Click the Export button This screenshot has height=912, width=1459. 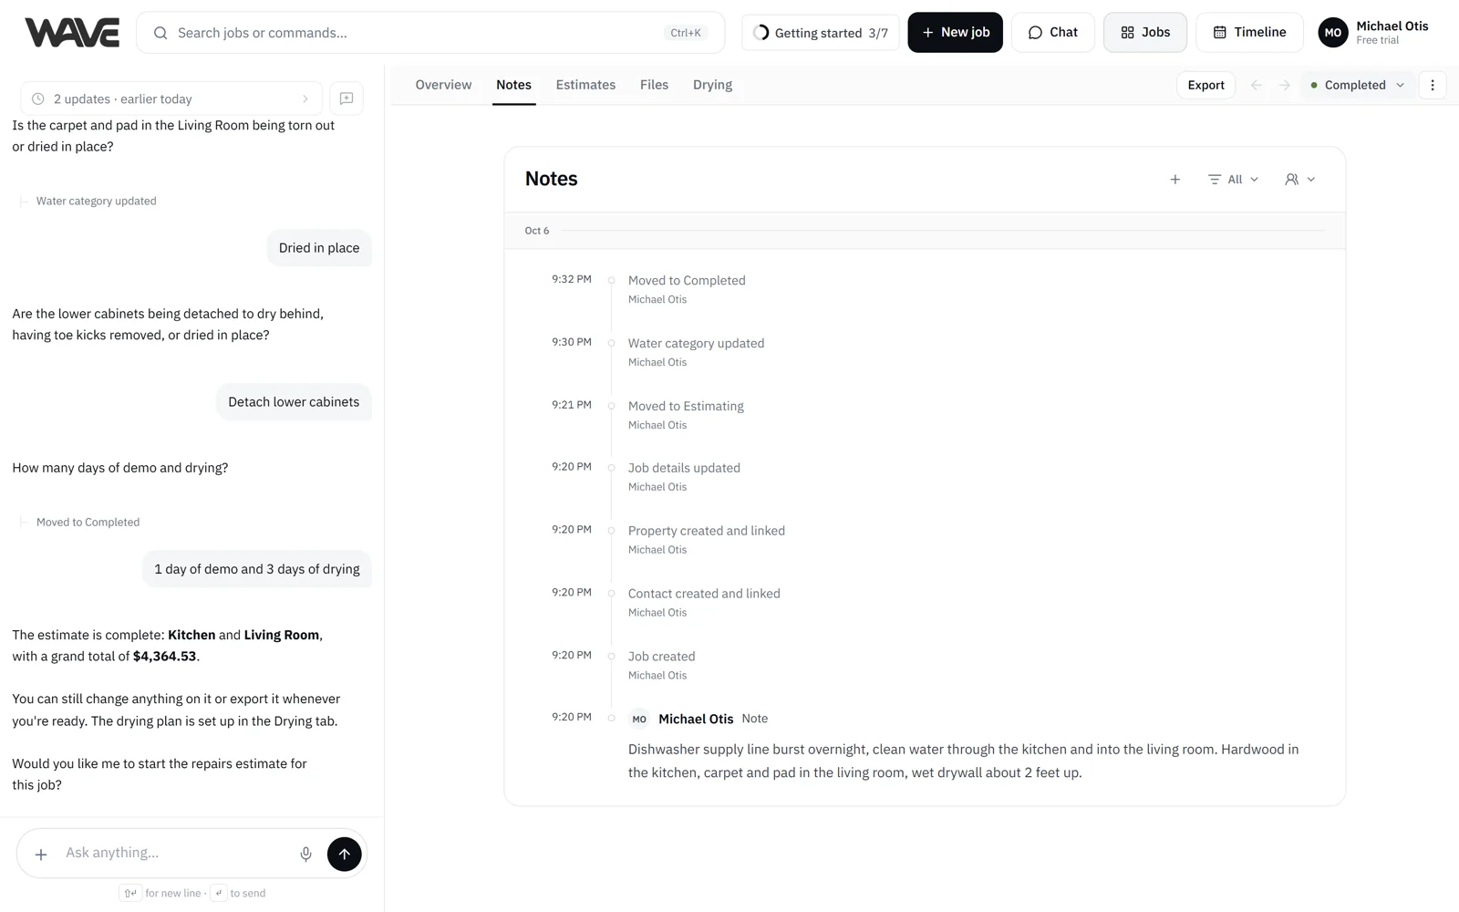click(1205, 85)
